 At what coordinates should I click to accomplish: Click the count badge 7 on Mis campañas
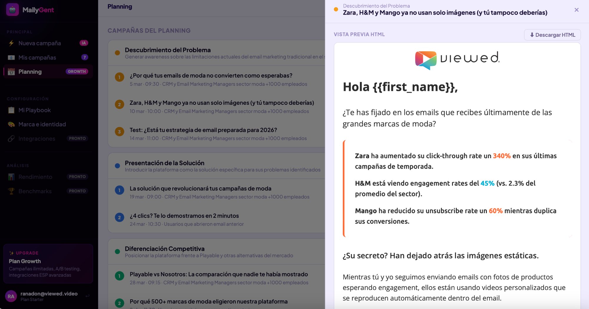tap(85, 57)
